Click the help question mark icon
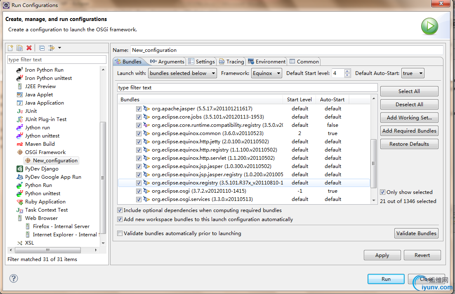455x294 pixels. click(14, 278)
